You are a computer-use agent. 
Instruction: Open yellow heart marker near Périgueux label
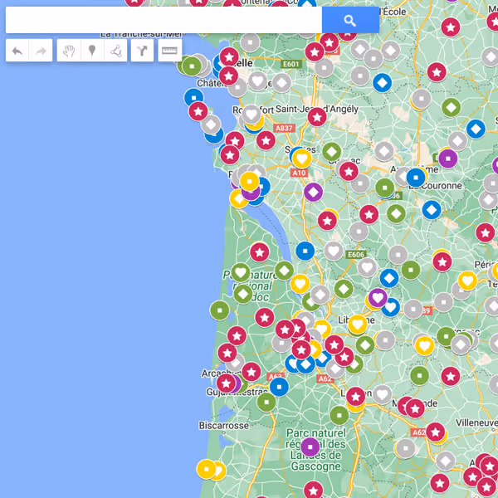tap(467, 281)
